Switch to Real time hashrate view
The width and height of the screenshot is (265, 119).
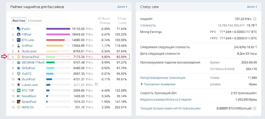pyautogui.click(x=19, y=21)
